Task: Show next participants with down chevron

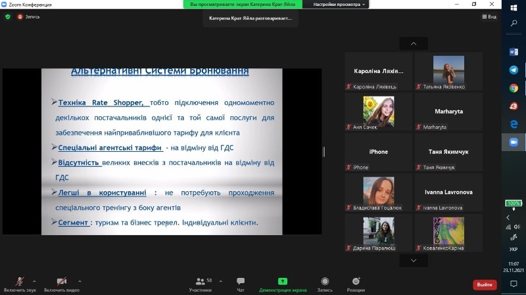Action: (414, 260)
